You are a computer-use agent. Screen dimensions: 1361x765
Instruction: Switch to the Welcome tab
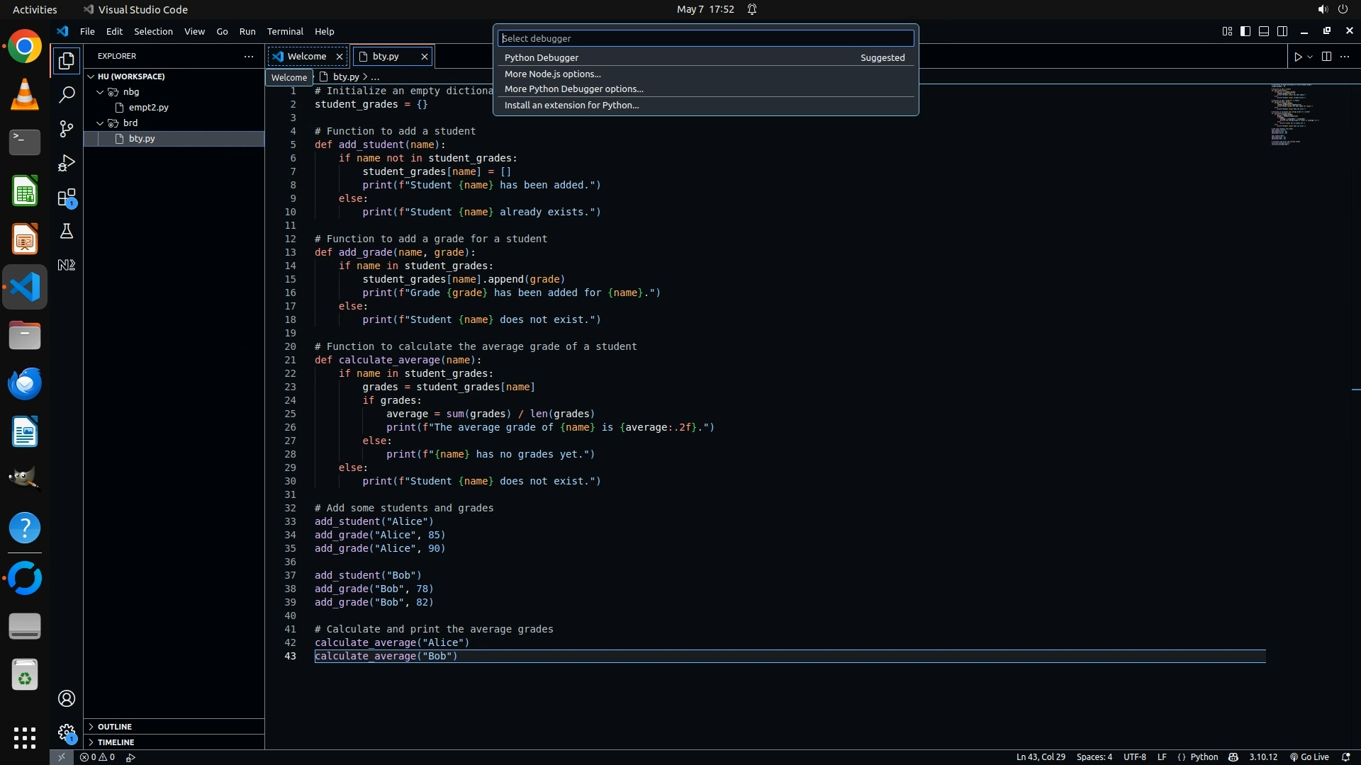point(306,56)
